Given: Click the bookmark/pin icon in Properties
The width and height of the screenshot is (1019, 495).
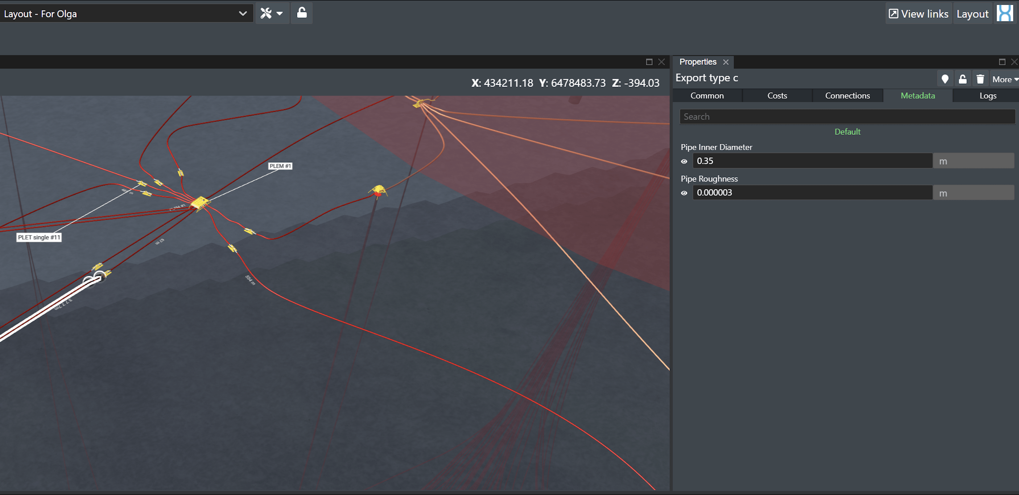Looking at the screenshot, I should pyautogui.click(x=943, y=78).
